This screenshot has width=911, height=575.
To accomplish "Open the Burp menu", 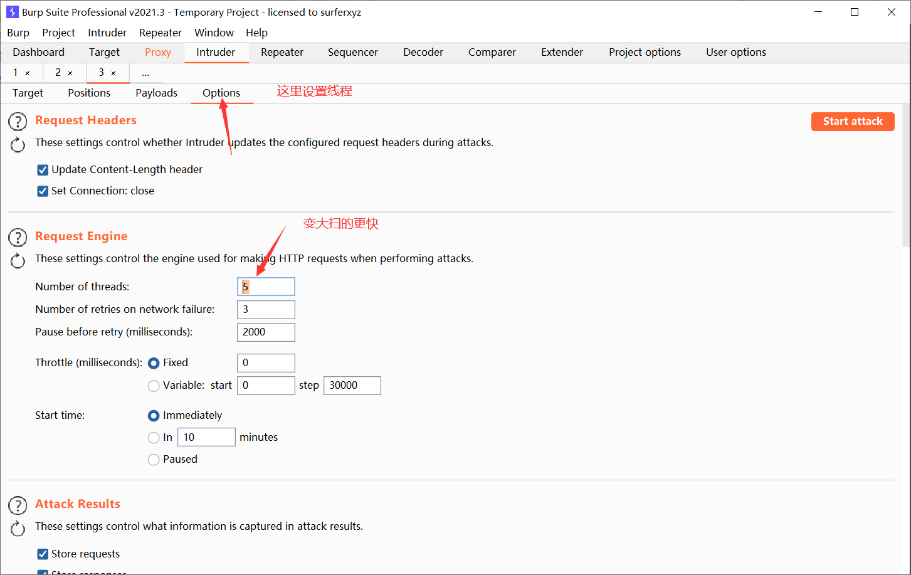I will pyautogui.click(x=18, y=33).
